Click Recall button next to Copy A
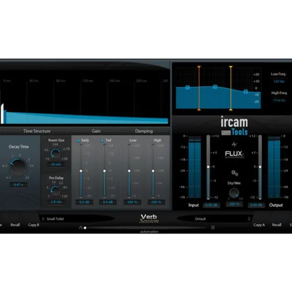 pyautogui.click(x=277, y=225)
